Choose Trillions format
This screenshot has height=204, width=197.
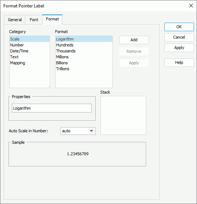click(84, 69)
